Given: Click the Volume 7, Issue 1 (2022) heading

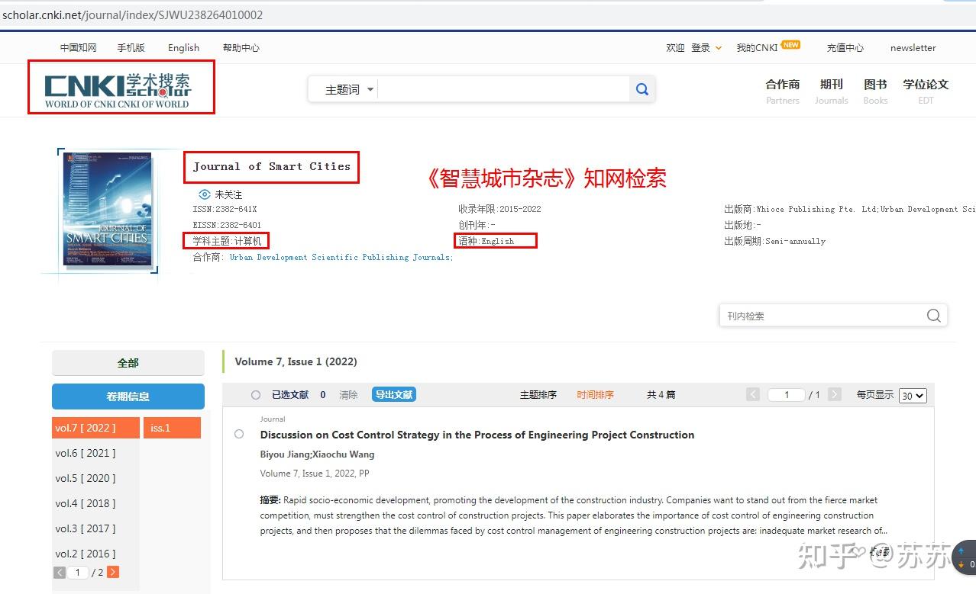Looking at the screenshot, I should tap(296, 361).
